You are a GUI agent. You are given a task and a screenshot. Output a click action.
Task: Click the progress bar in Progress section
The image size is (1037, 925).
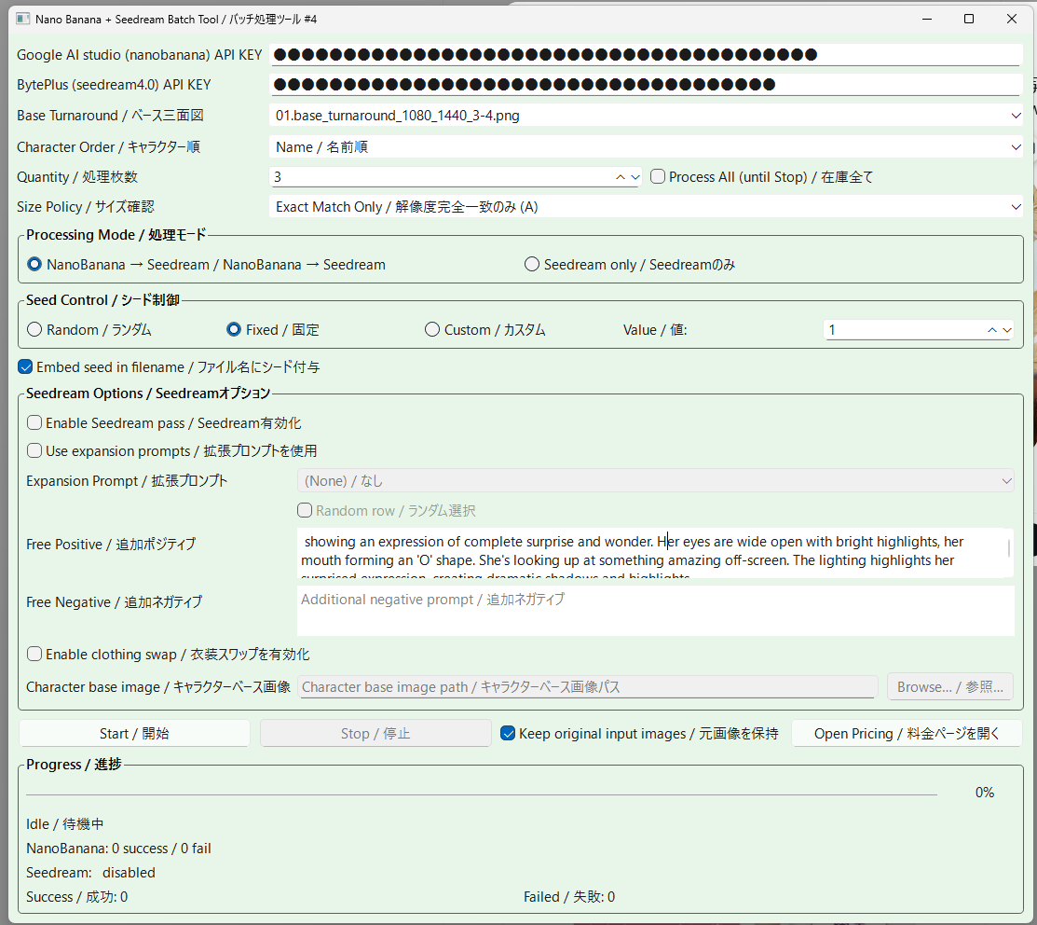482,793
